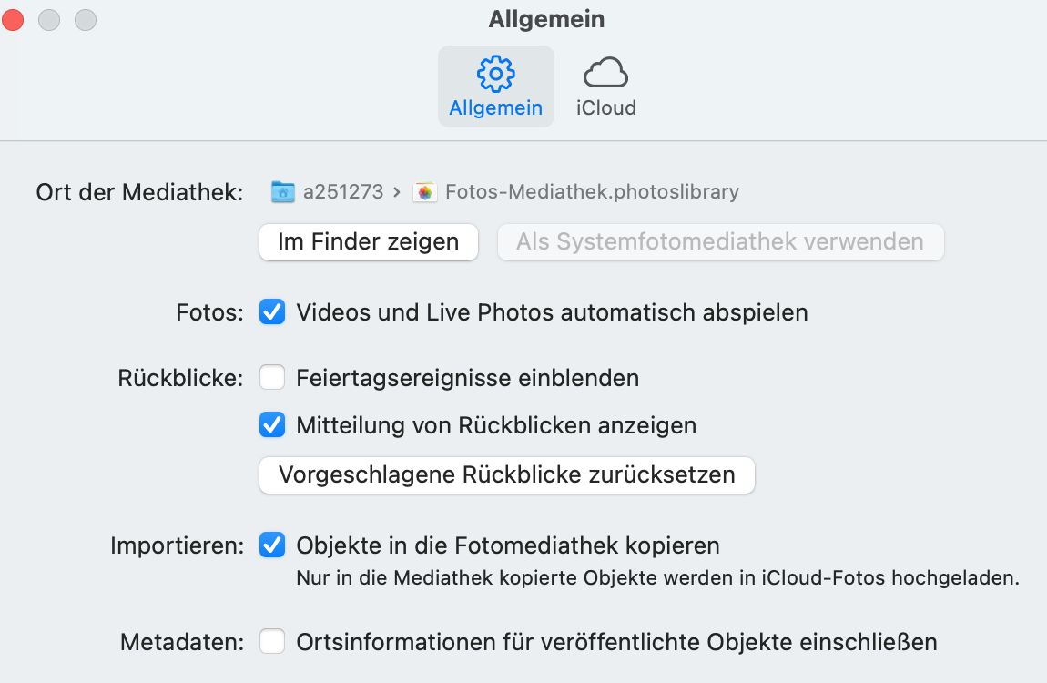Click the Fotos-Mediathek library icon in the path
This screenshot has width=1047, height=683.
[x=424, y=191]
